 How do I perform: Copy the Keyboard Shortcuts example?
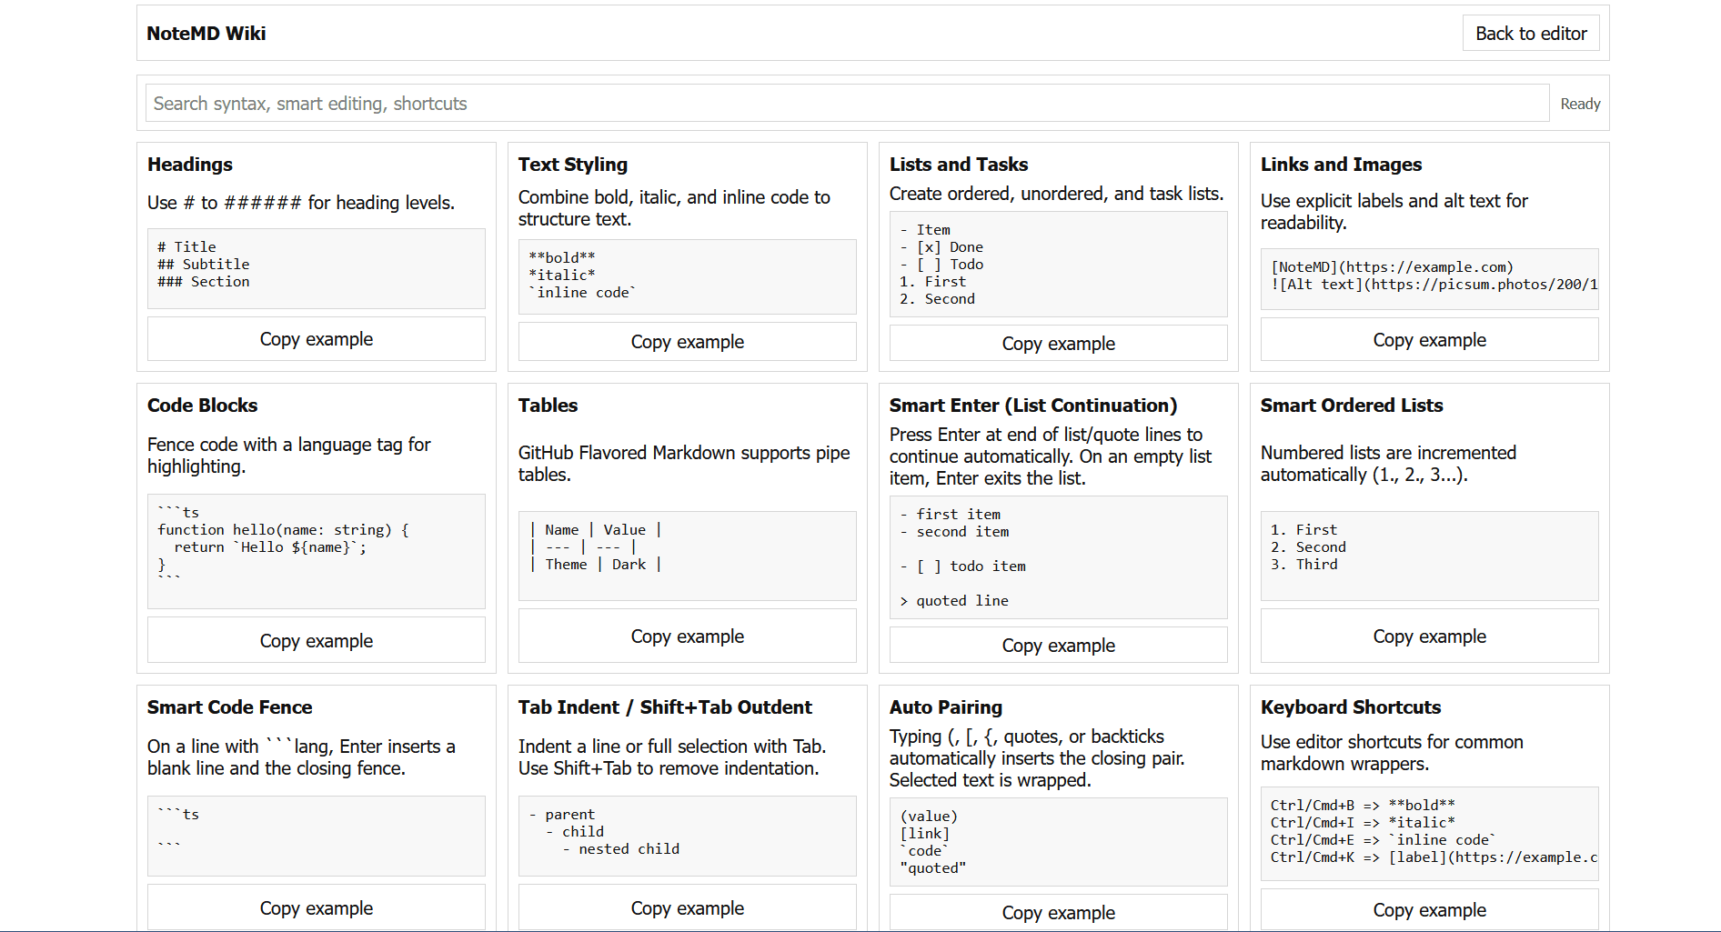1429,909
